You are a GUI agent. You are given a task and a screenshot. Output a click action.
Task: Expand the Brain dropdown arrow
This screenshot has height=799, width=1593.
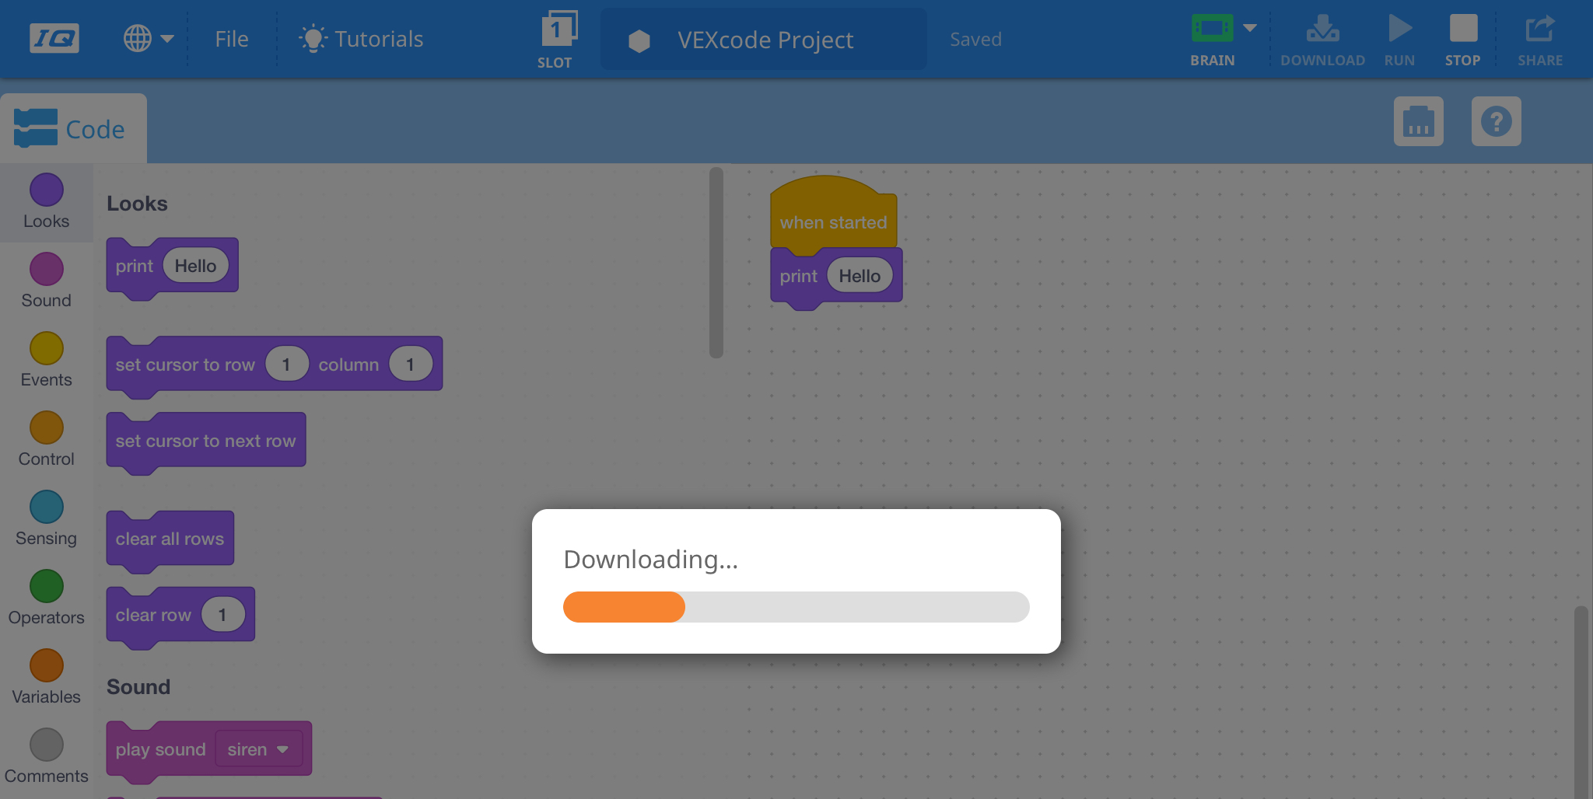coord(1250,26)
